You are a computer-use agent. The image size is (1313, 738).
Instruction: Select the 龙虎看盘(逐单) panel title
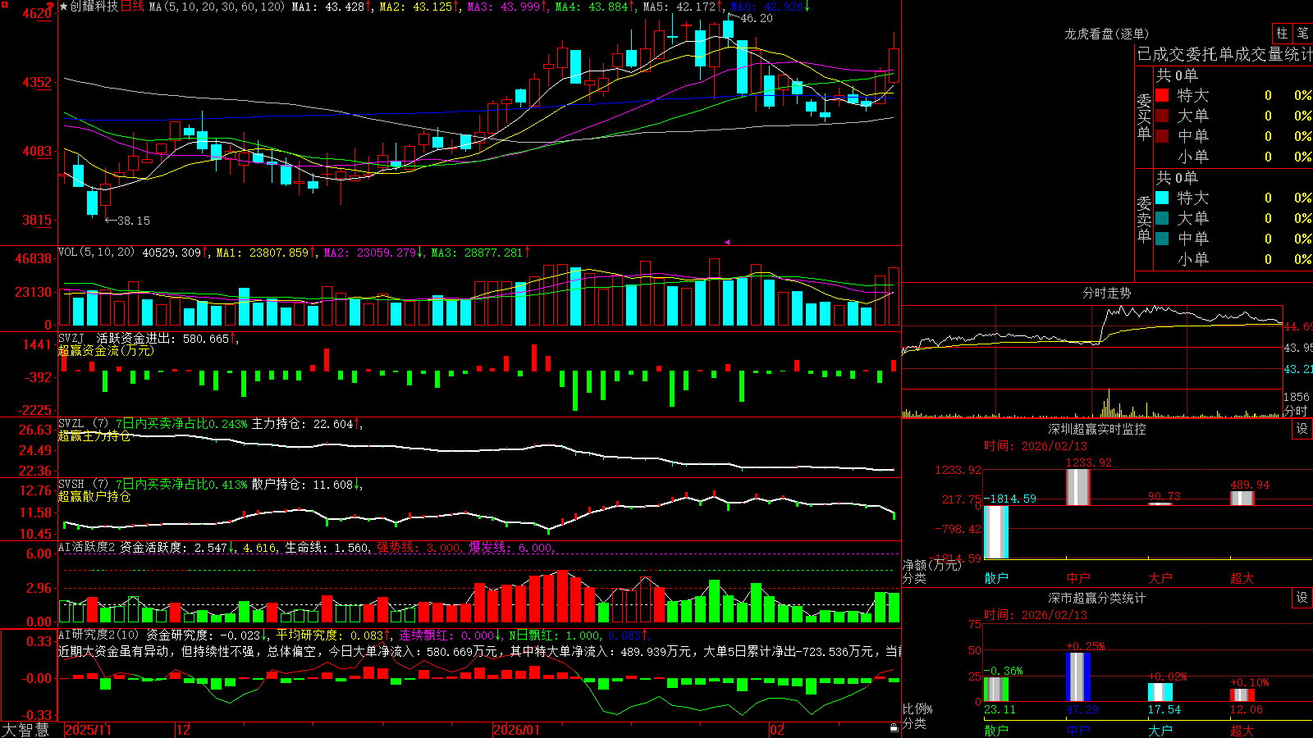pyautogui.click(x=1106, y=34)
